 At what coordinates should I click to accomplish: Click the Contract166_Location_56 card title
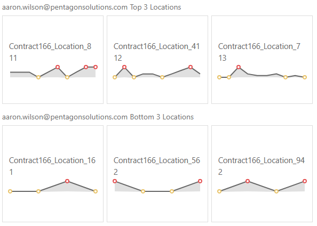157,160
